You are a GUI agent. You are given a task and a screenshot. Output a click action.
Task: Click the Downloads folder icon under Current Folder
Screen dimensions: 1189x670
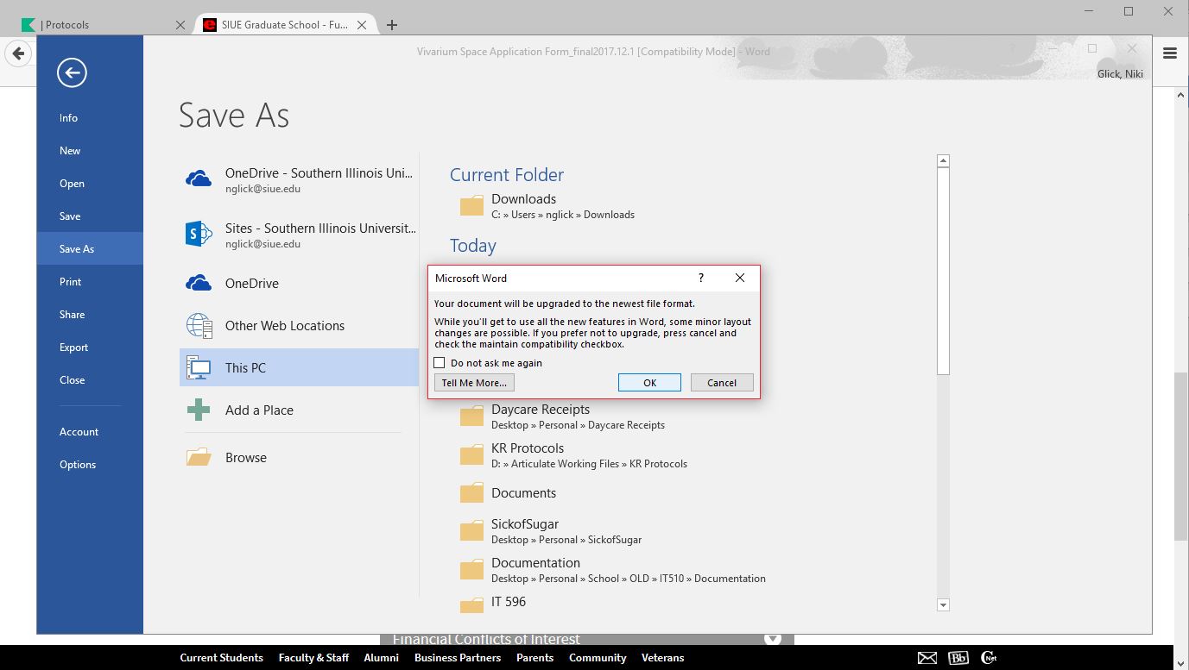click(471, 206)
